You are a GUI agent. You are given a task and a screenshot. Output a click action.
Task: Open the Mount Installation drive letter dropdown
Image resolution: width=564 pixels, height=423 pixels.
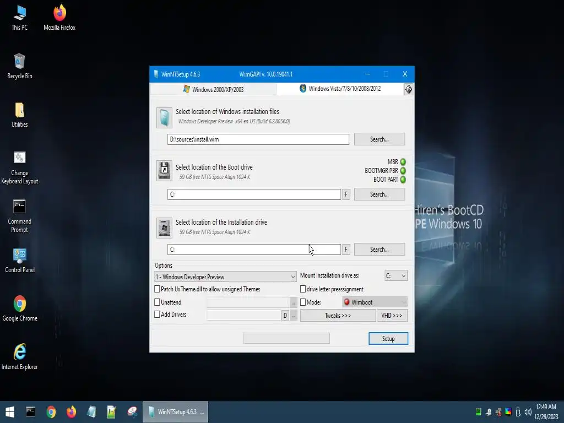395,275
